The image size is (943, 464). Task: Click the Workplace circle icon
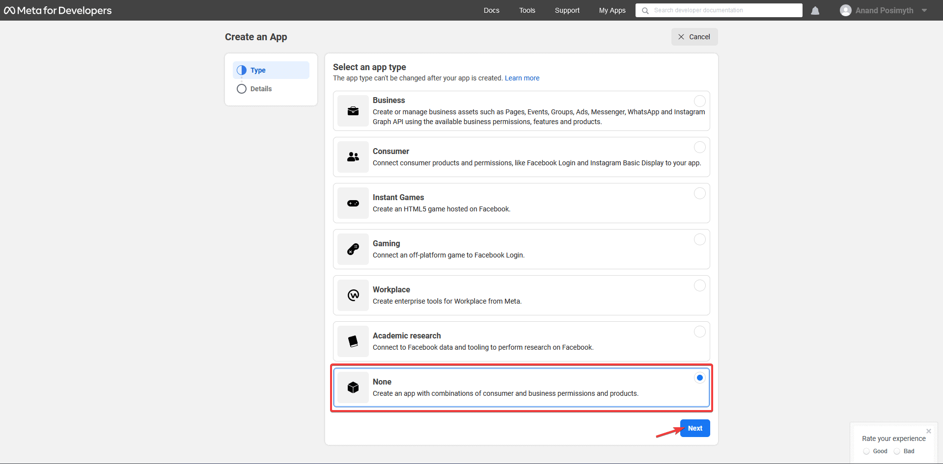[x=353, y=295]
